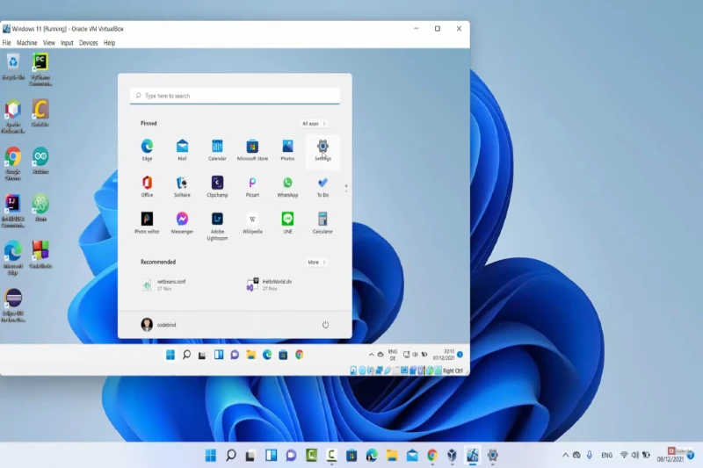Click the host taskbar Search icon
Screen dimensions: 703x468
231,456
